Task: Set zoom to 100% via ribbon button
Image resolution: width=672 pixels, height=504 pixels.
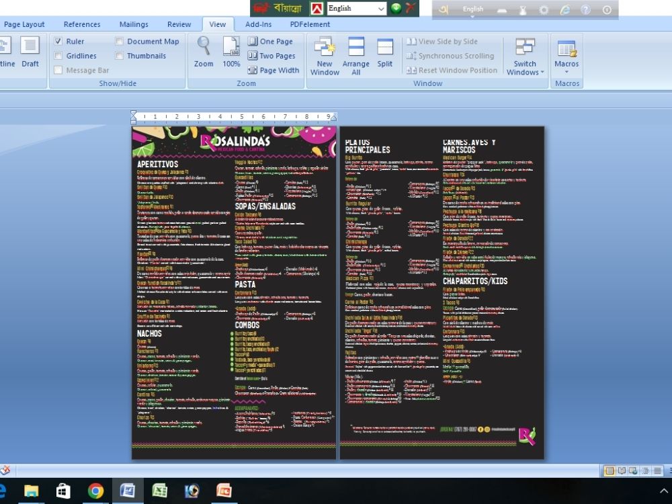Action: [x=231, y=52]
